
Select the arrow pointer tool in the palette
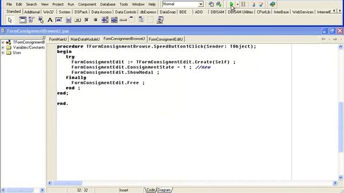click(x=10, y=20)
